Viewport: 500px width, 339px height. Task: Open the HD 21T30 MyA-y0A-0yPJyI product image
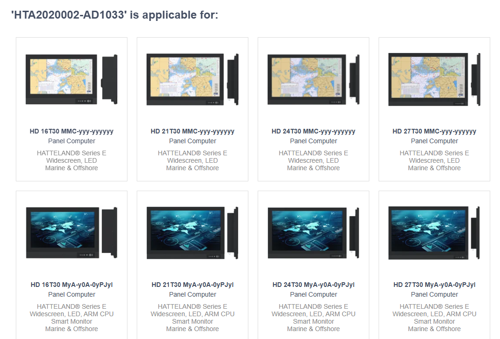192,233
